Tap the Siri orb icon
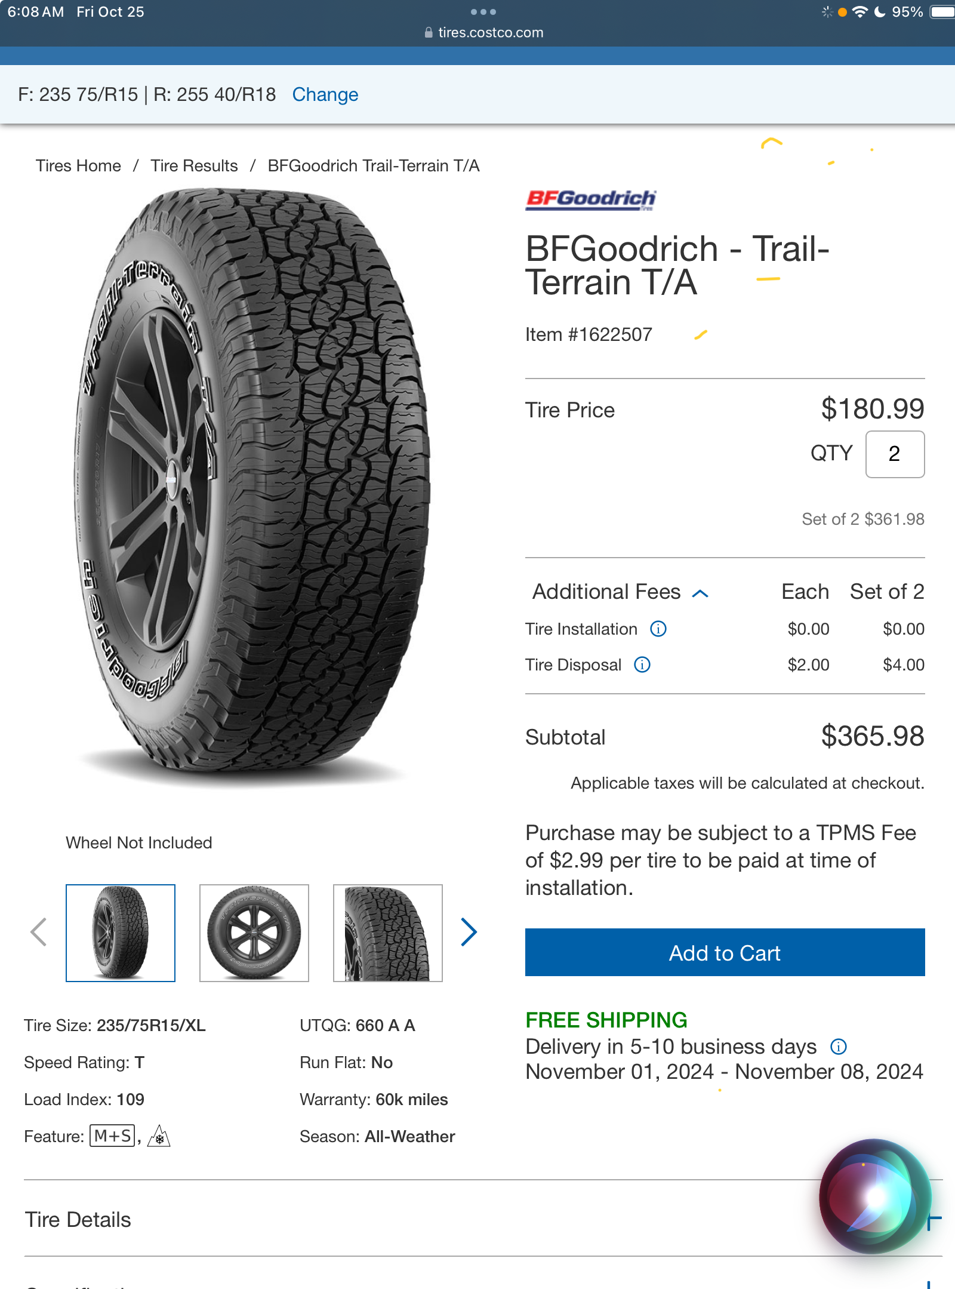 tap(874, 1196)
